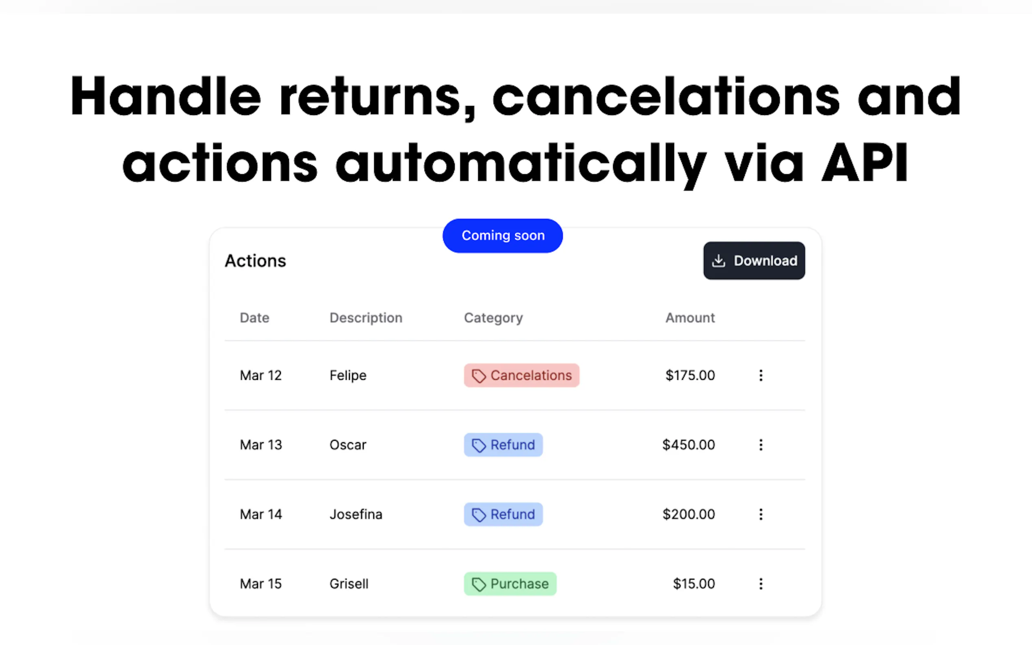1032x645 pixels.
Task: Click the tag icon in Josefina's Refund badge
Action: [x=479, y=515]
